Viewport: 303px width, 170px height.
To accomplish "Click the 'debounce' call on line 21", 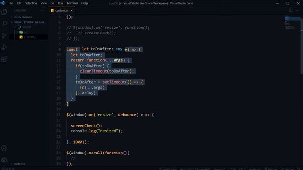I will click(127, 115).
